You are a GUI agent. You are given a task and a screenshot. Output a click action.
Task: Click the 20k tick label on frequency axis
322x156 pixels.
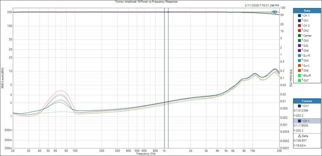click(279, 151)
